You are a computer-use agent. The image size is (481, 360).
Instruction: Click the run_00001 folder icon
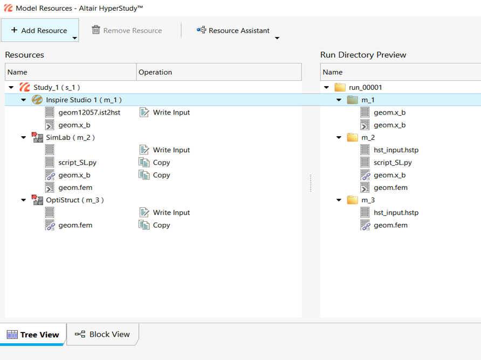point(340,87)
